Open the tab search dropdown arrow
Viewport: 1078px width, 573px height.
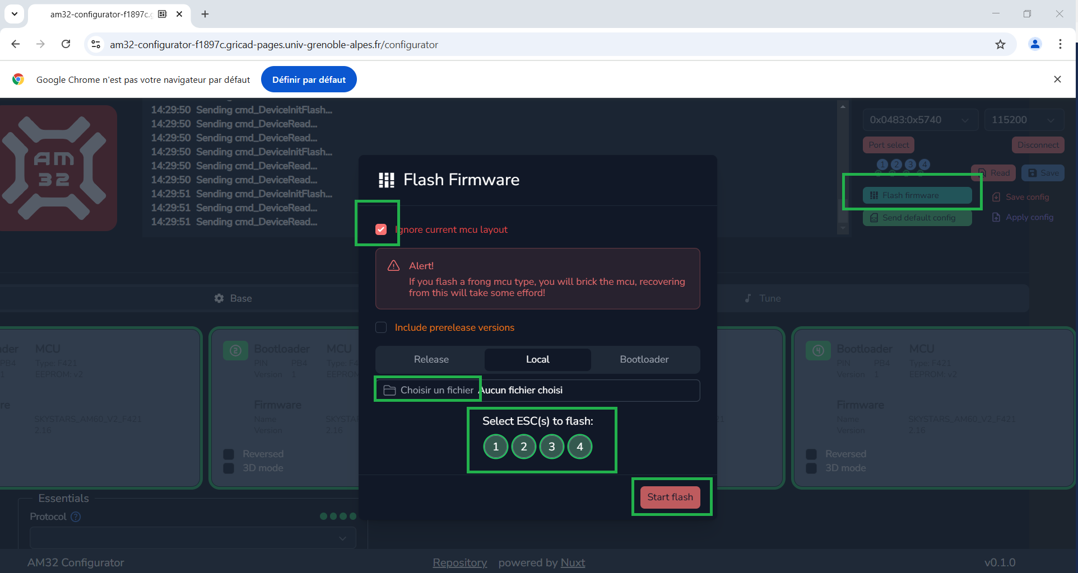(x=15, y=14)
